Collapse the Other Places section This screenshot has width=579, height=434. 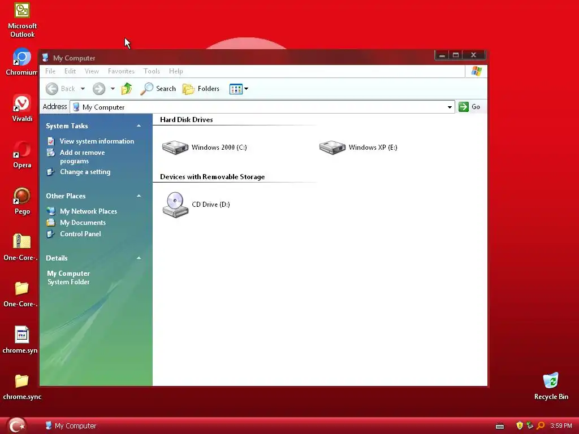pyautogui.click(x=139, y=196)
